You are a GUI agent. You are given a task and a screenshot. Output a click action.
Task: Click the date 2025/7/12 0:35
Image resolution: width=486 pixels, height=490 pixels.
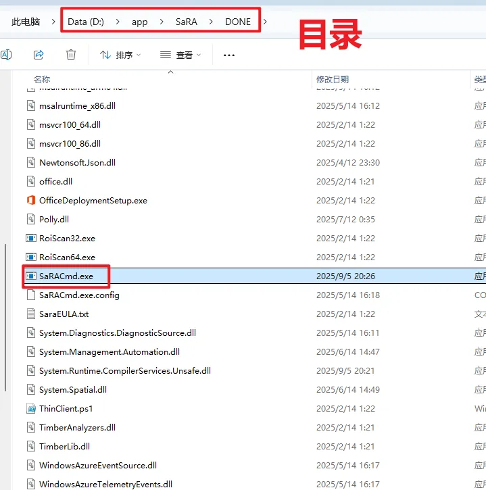click(345, 220)
